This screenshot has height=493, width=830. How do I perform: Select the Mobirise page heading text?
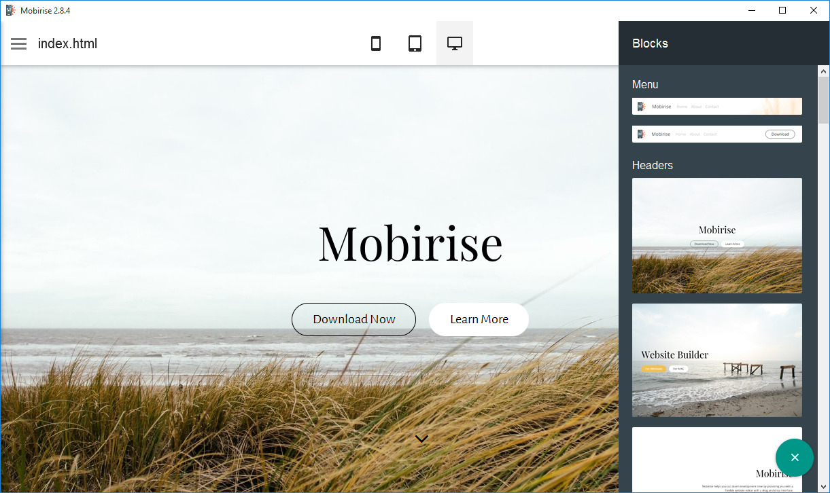pos(411,242)
